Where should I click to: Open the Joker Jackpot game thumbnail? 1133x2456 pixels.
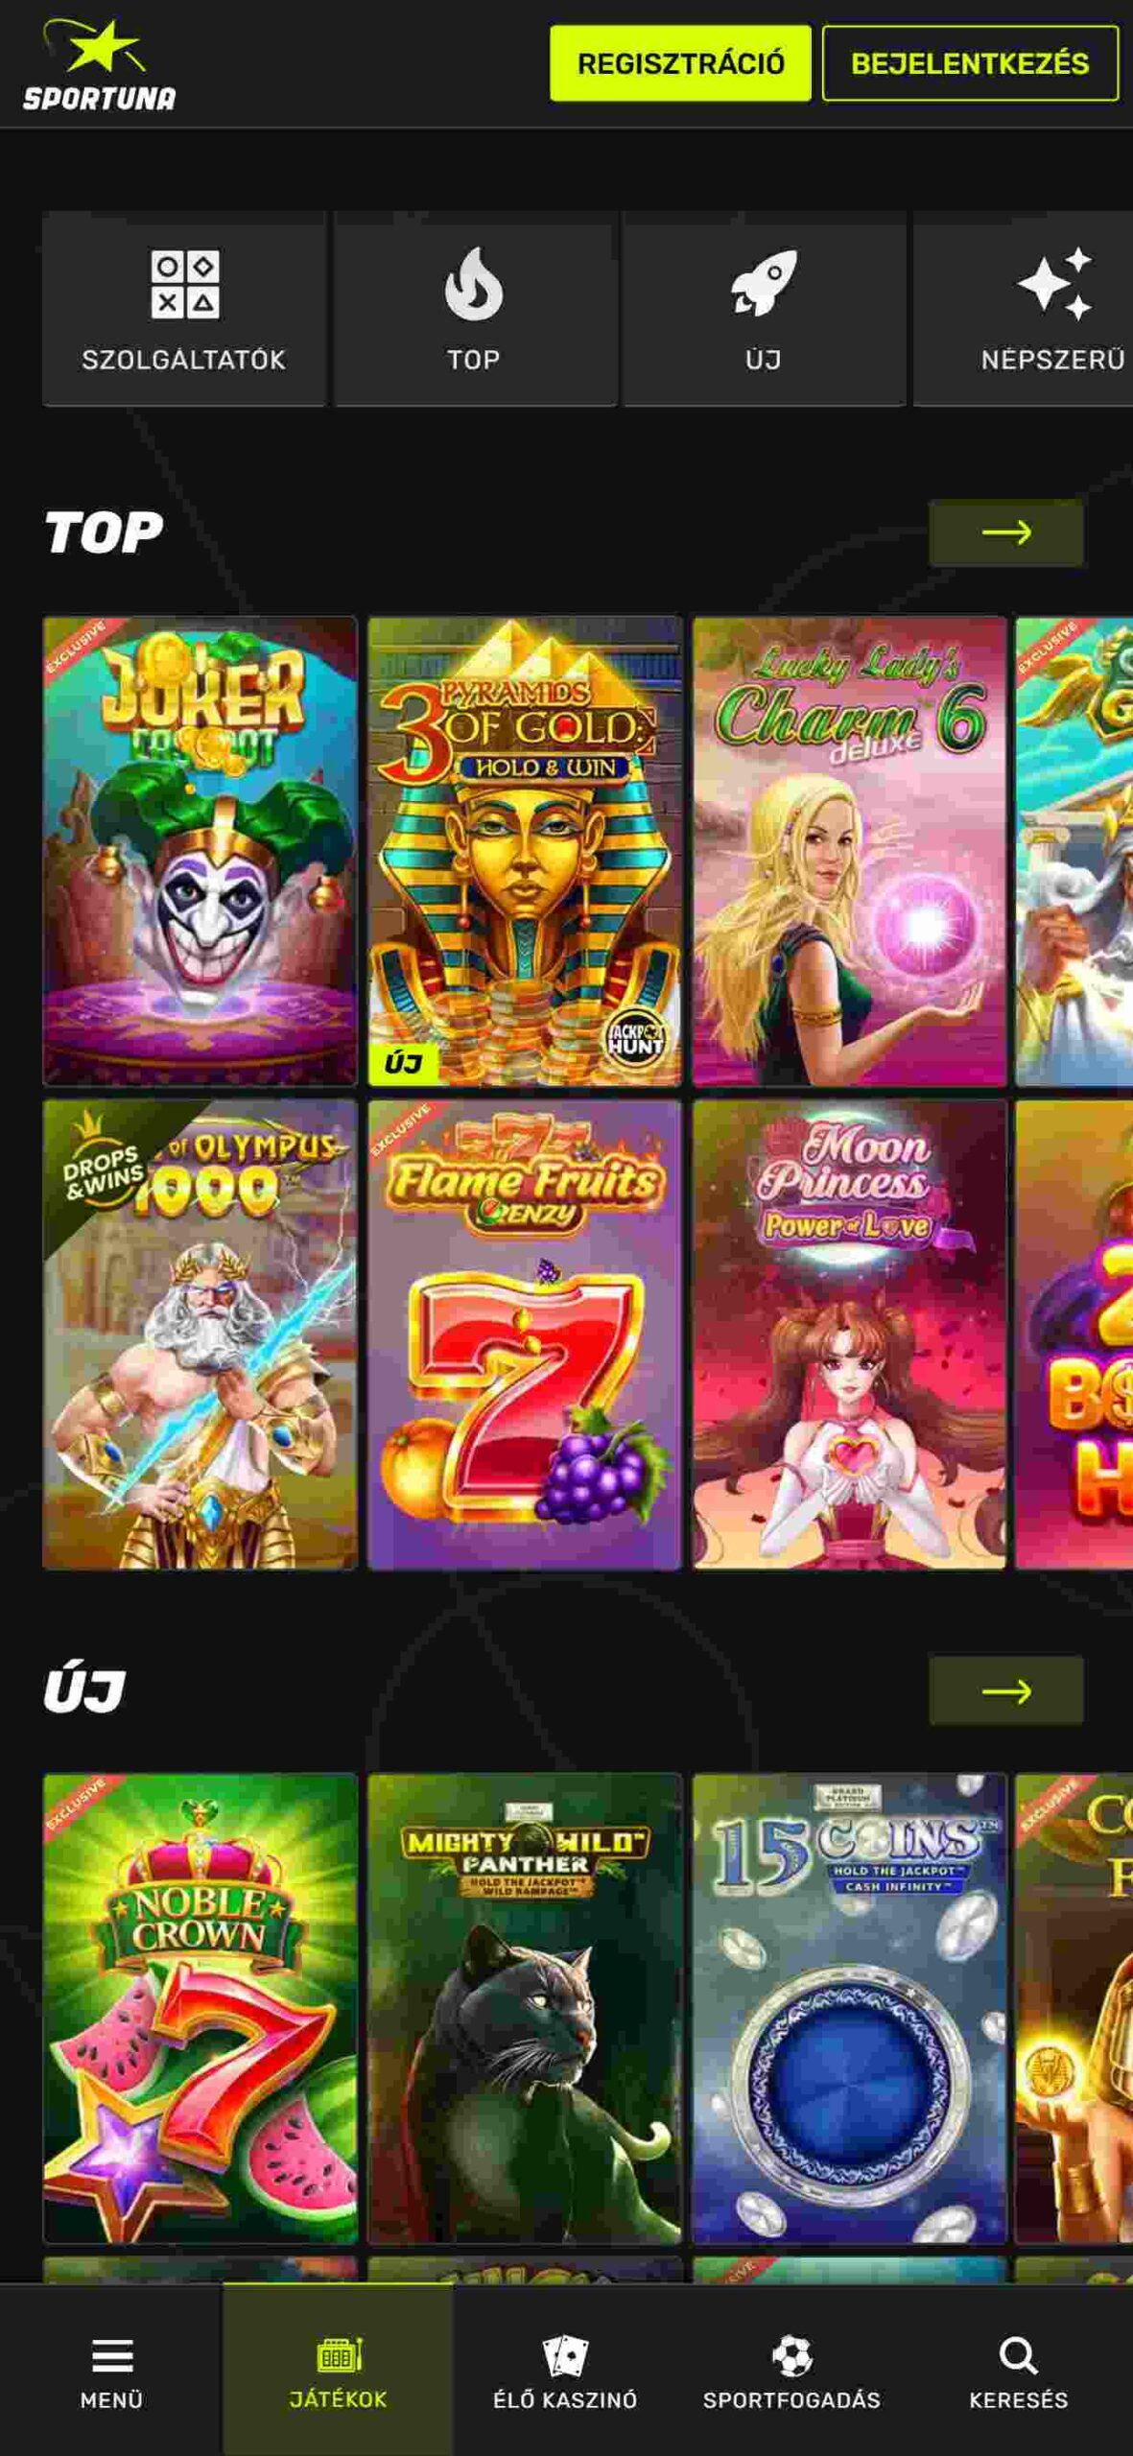pos(201,851)
